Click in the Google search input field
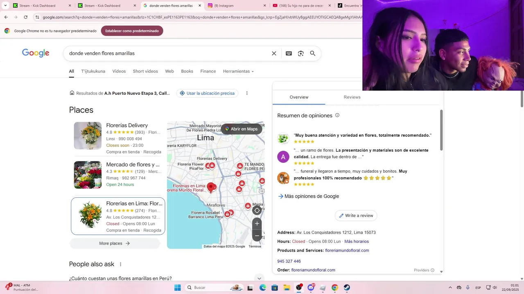The image size is (524, 294). pyautogui.click(x=168, y=53)
